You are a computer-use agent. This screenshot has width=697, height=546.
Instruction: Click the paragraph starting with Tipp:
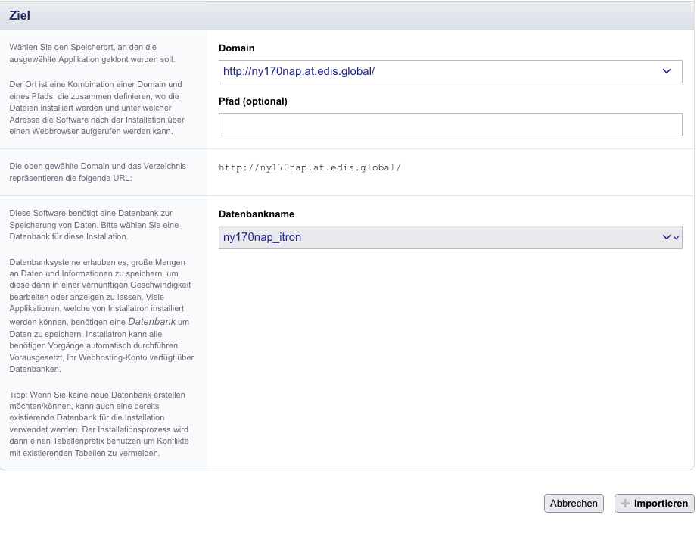point(99,424)
